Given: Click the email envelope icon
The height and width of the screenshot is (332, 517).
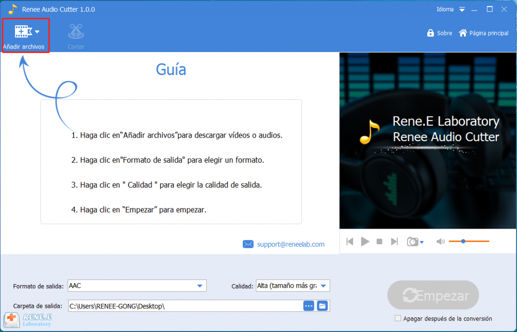Looking at the screenshot, I should point(248,244).
